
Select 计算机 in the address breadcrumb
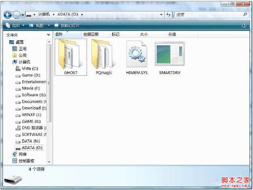pos(44,14)
